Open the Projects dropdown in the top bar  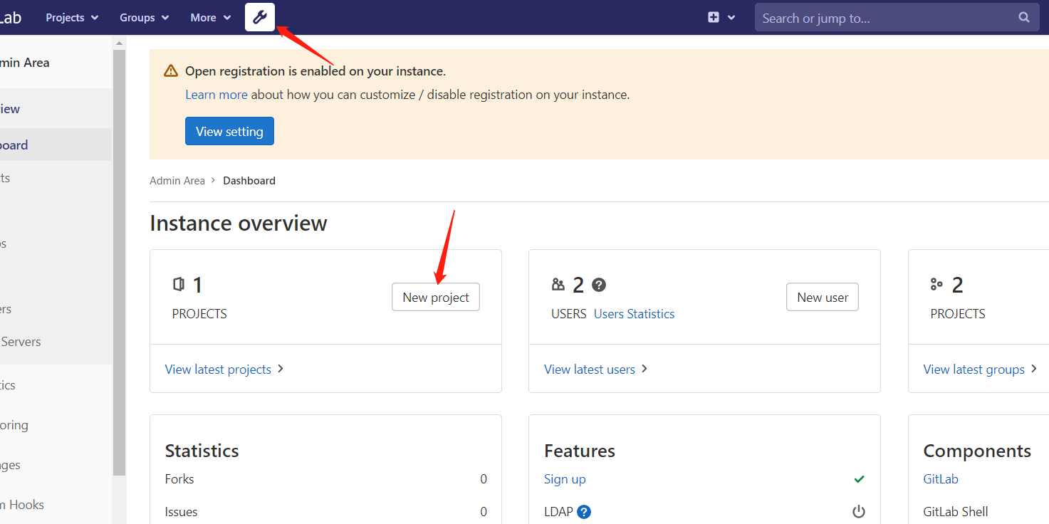click(x=72, y=18)
